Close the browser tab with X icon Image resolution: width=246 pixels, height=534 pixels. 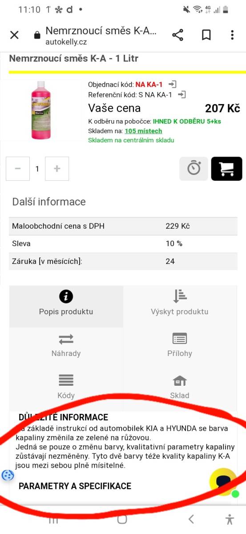pyautogui.click(x=14, y=35)
